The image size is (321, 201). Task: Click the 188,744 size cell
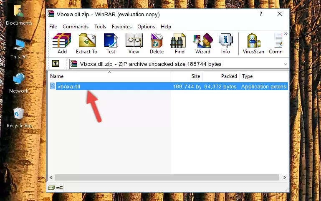point(187,86)
